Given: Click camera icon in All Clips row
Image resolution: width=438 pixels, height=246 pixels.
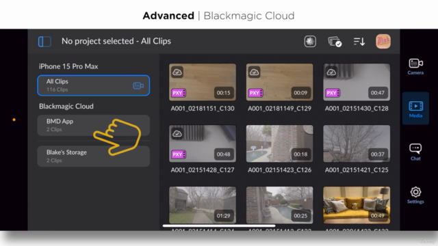Looking at the screenshot, I should pos(138,85).
